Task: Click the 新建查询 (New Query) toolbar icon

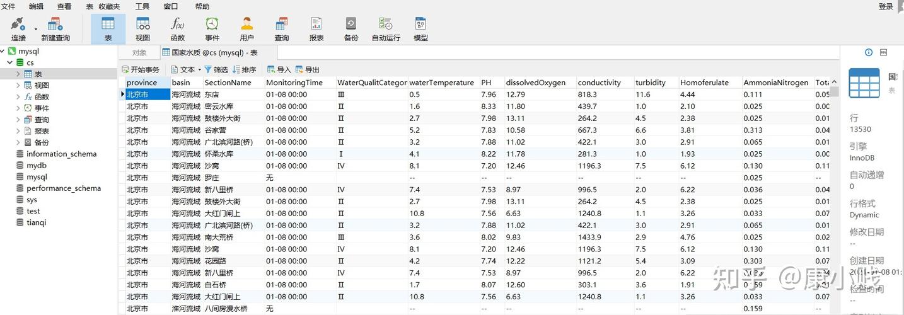Action: (x=55, y=25)
